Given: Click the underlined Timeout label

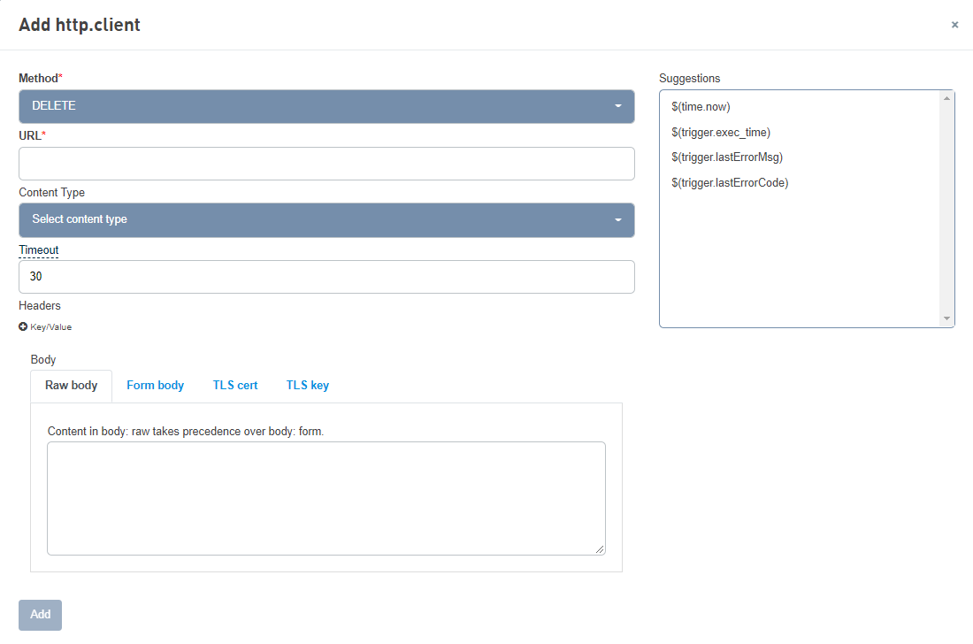Looking at the screenshot, I should (39, 250).
